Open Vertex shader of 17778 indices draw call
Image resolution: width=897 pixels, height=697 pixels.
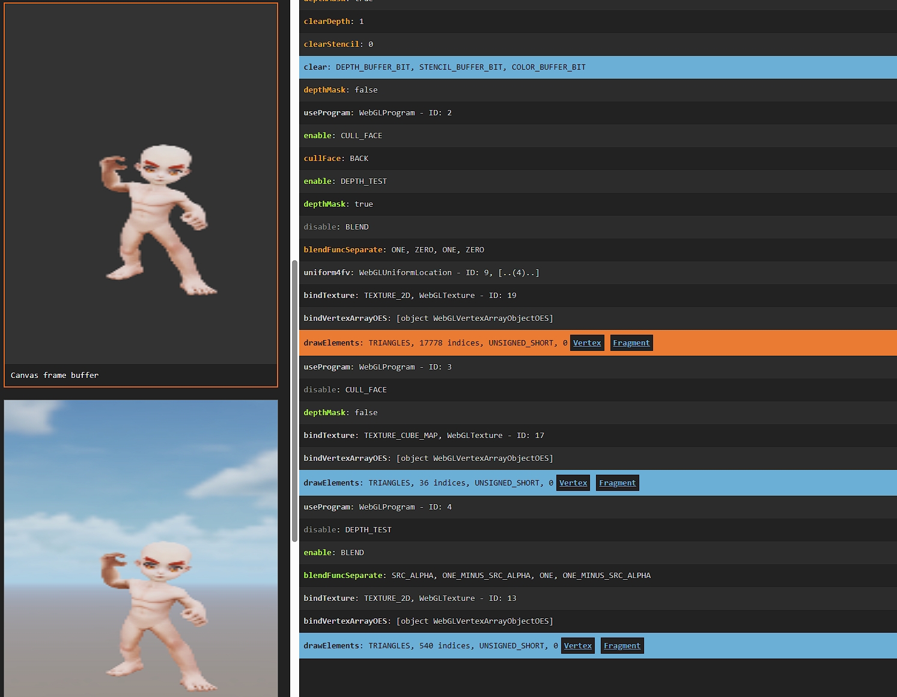click(x=586, y=343)
